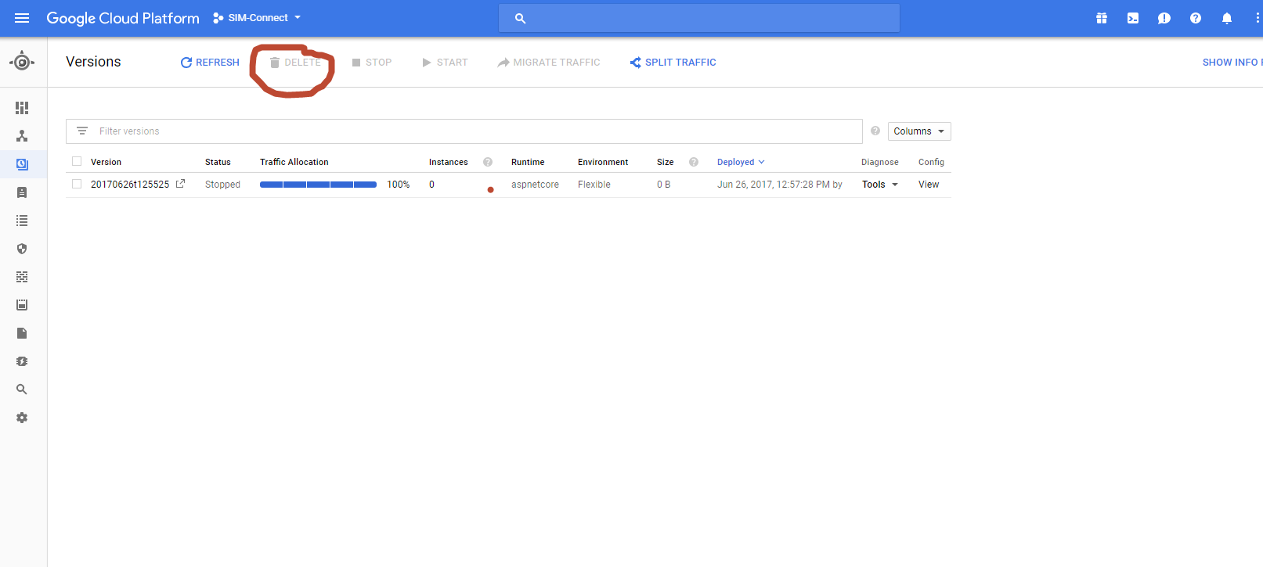Click the Version column header
The width and height of the screenshot is (1263, 567).
click(x=106, y=162)
